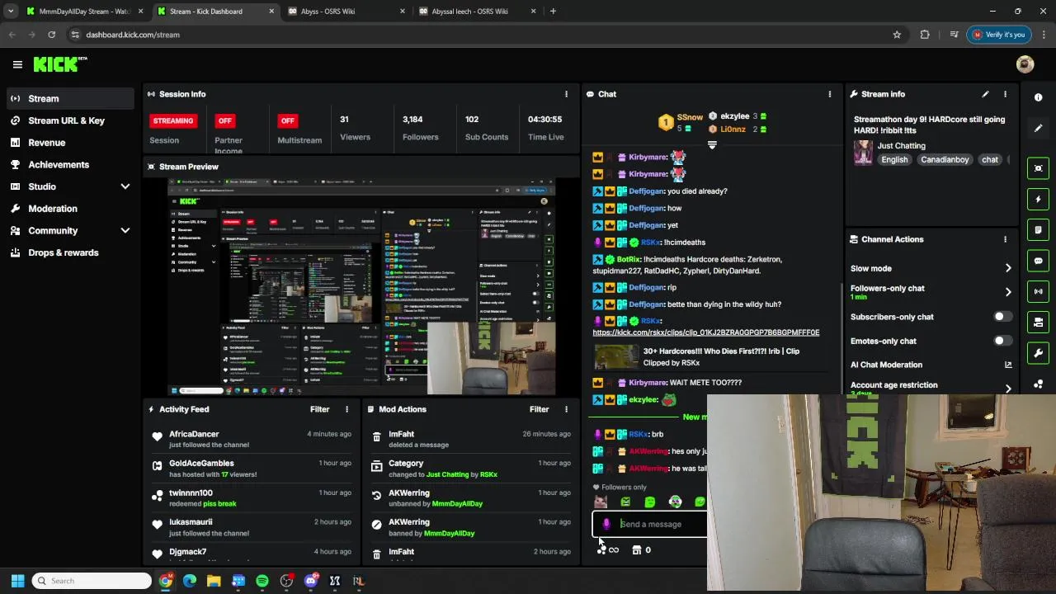Click the Canadianboy stream tag
This screenshot has height=594, width=1056.
click(945, 159)
